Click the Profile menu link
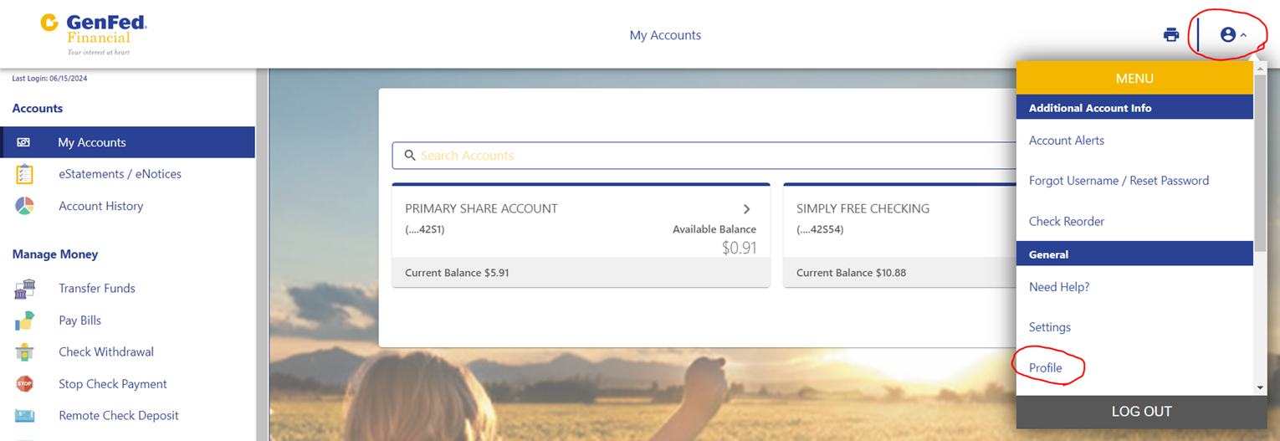Viewport: 1280px width, 441px height. pyautogui.click(x=1045, y=368)
